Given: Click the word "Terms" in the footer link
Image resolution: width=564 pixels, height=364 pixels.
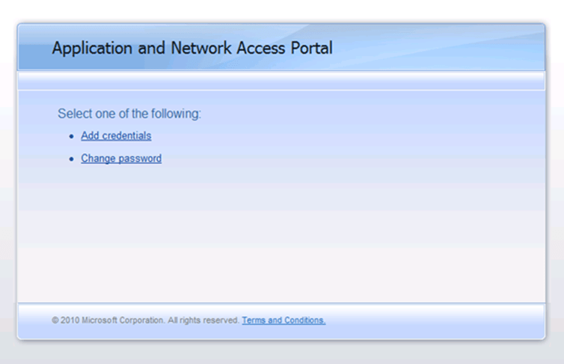Looking at the screenshot, I should click(x=253, y=321).
